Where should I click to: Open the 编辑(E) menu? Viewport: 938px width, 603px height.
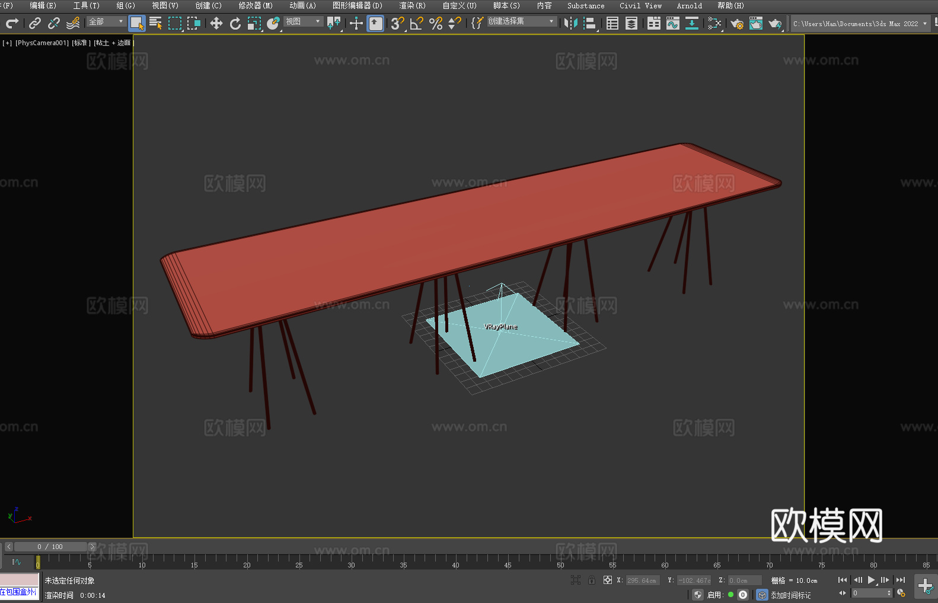pos(43,5)
